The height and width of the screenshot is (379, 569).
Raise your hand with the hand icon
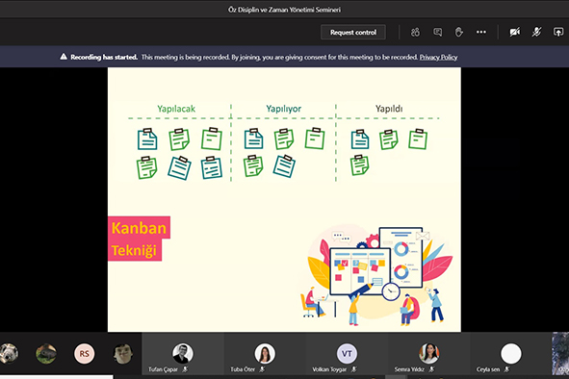point(459,33)
